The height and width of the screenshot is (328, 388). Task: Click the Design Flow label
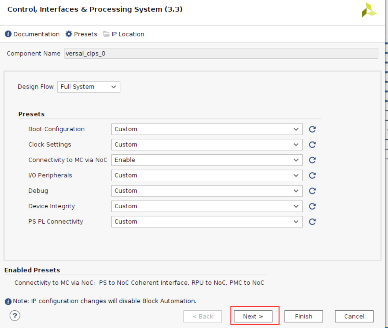[x=36, y=87]
